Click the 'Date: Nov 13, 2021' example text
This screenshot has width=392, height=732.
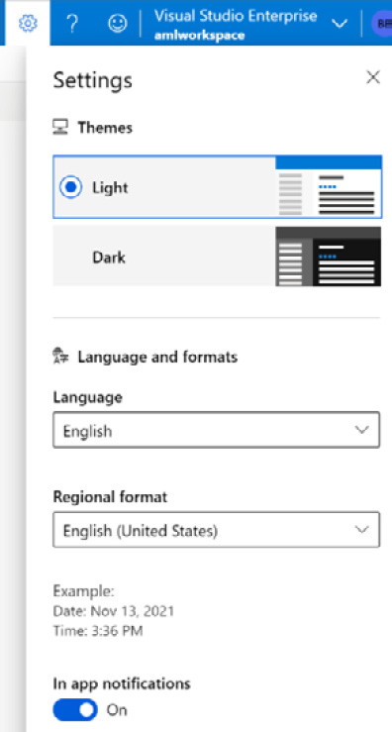click(114, 611)
